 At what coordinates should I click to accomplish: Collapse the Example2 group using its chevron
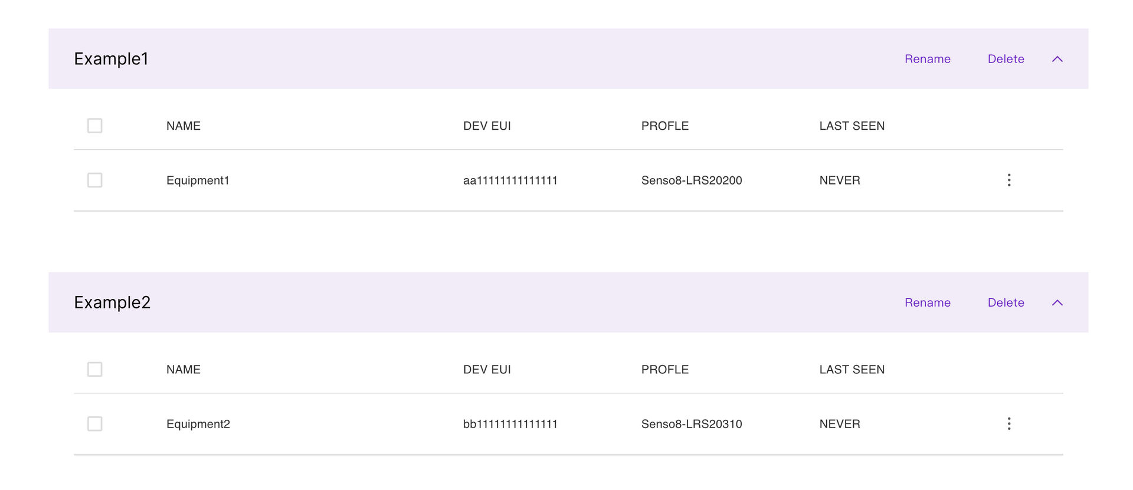[1057, 302]
